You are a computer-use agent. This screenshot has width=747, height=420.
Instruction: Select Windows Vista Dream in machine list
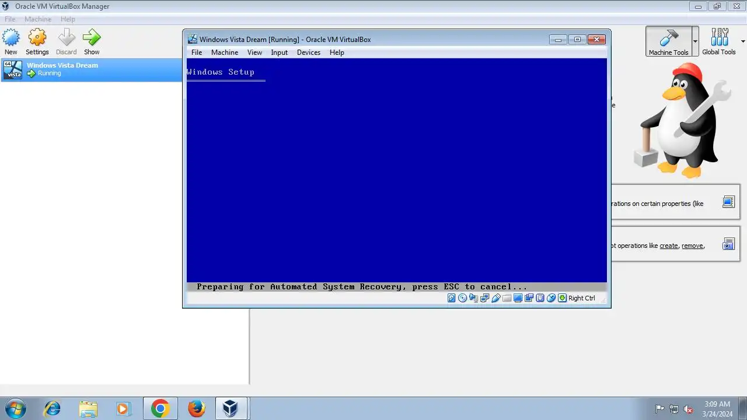click(x=91, y=69)
